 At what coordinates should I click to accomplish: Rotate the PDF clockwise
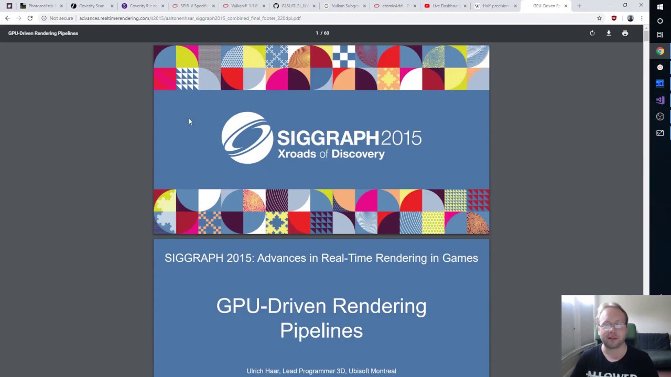pos(592,33)
